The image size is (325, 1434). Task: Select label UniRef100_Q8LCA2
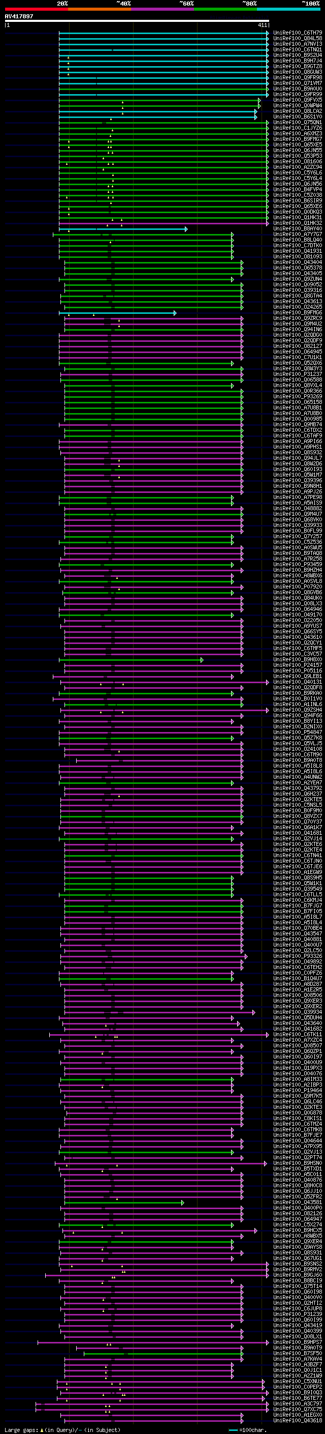point(297,111)
